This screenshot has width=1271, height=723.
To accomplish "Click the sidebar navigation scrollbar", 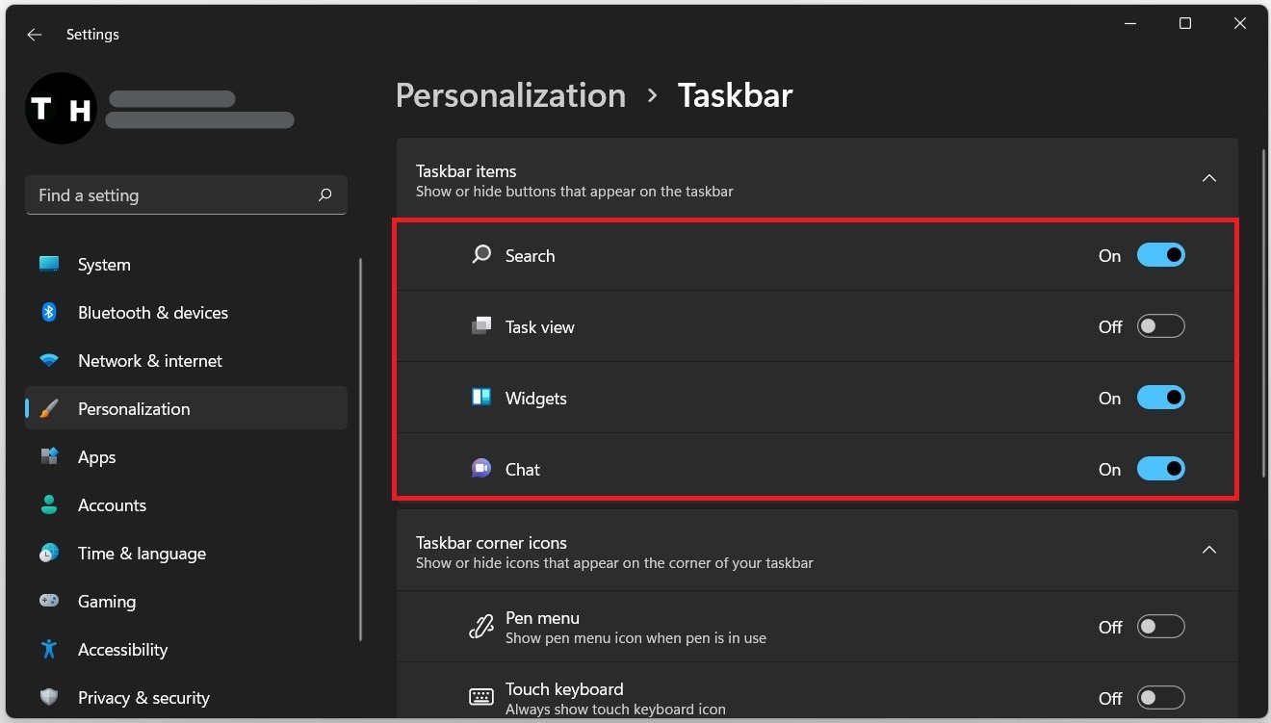I will click(361, 449).
